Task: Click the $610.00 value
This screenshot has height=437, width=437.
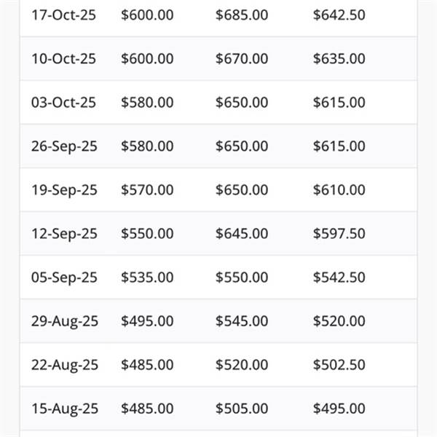Action: (x=339, y=189)
